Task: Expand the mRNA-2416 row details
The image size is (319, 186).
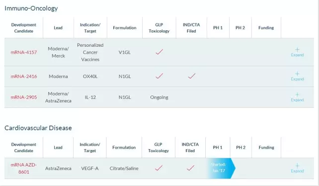Action: point(297,77)
